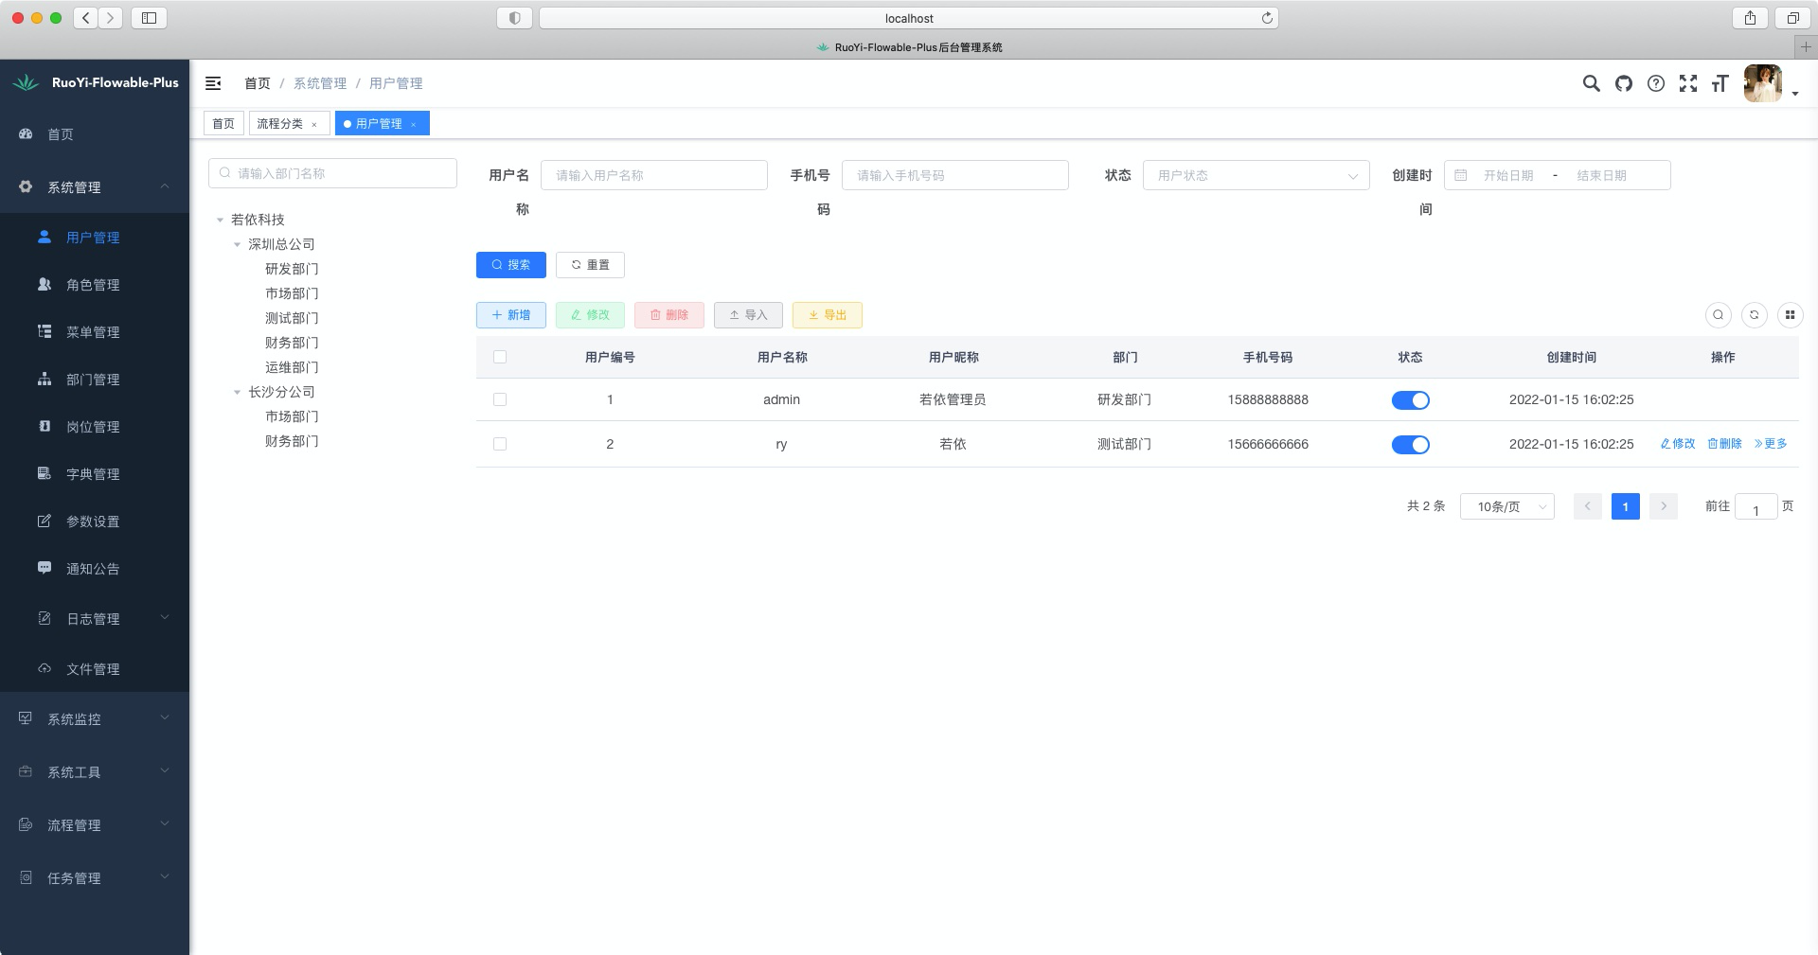Click the 修改 link for user ry
The width and height of the screenshot is (1818, 955).
tap(1677, 444)
